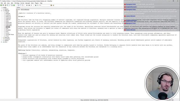Click the gray go-forward toolbar icon
This screenshot has width=180, height=101.
tap(3, 5)
